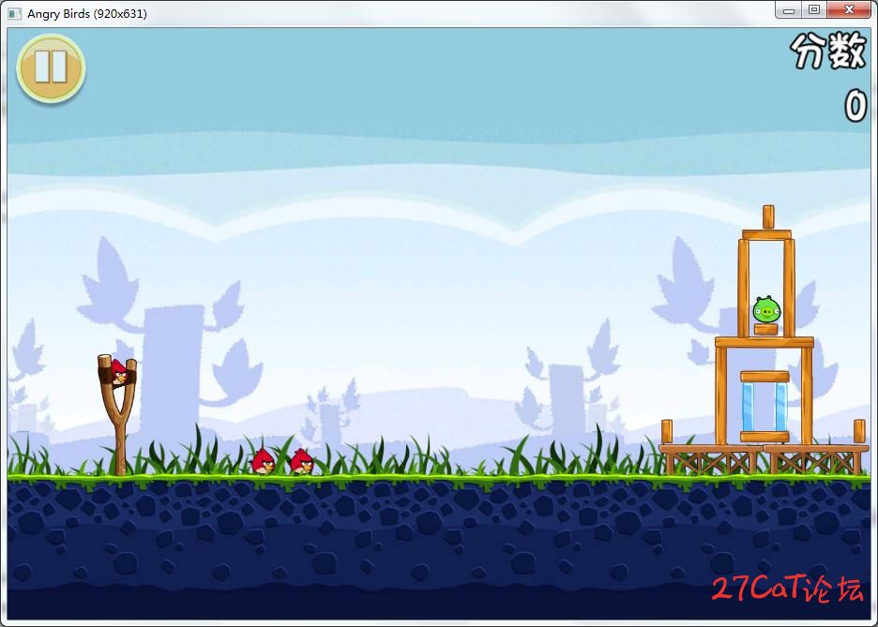Click the left glass block in the tower

pyautogui.click(x=747, y=407)
